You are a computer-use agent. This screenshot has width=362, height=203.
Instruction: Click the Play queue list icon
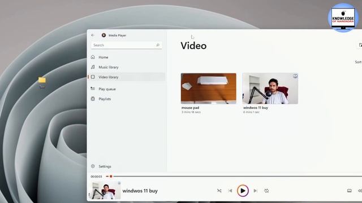click(x=93, y=89)
